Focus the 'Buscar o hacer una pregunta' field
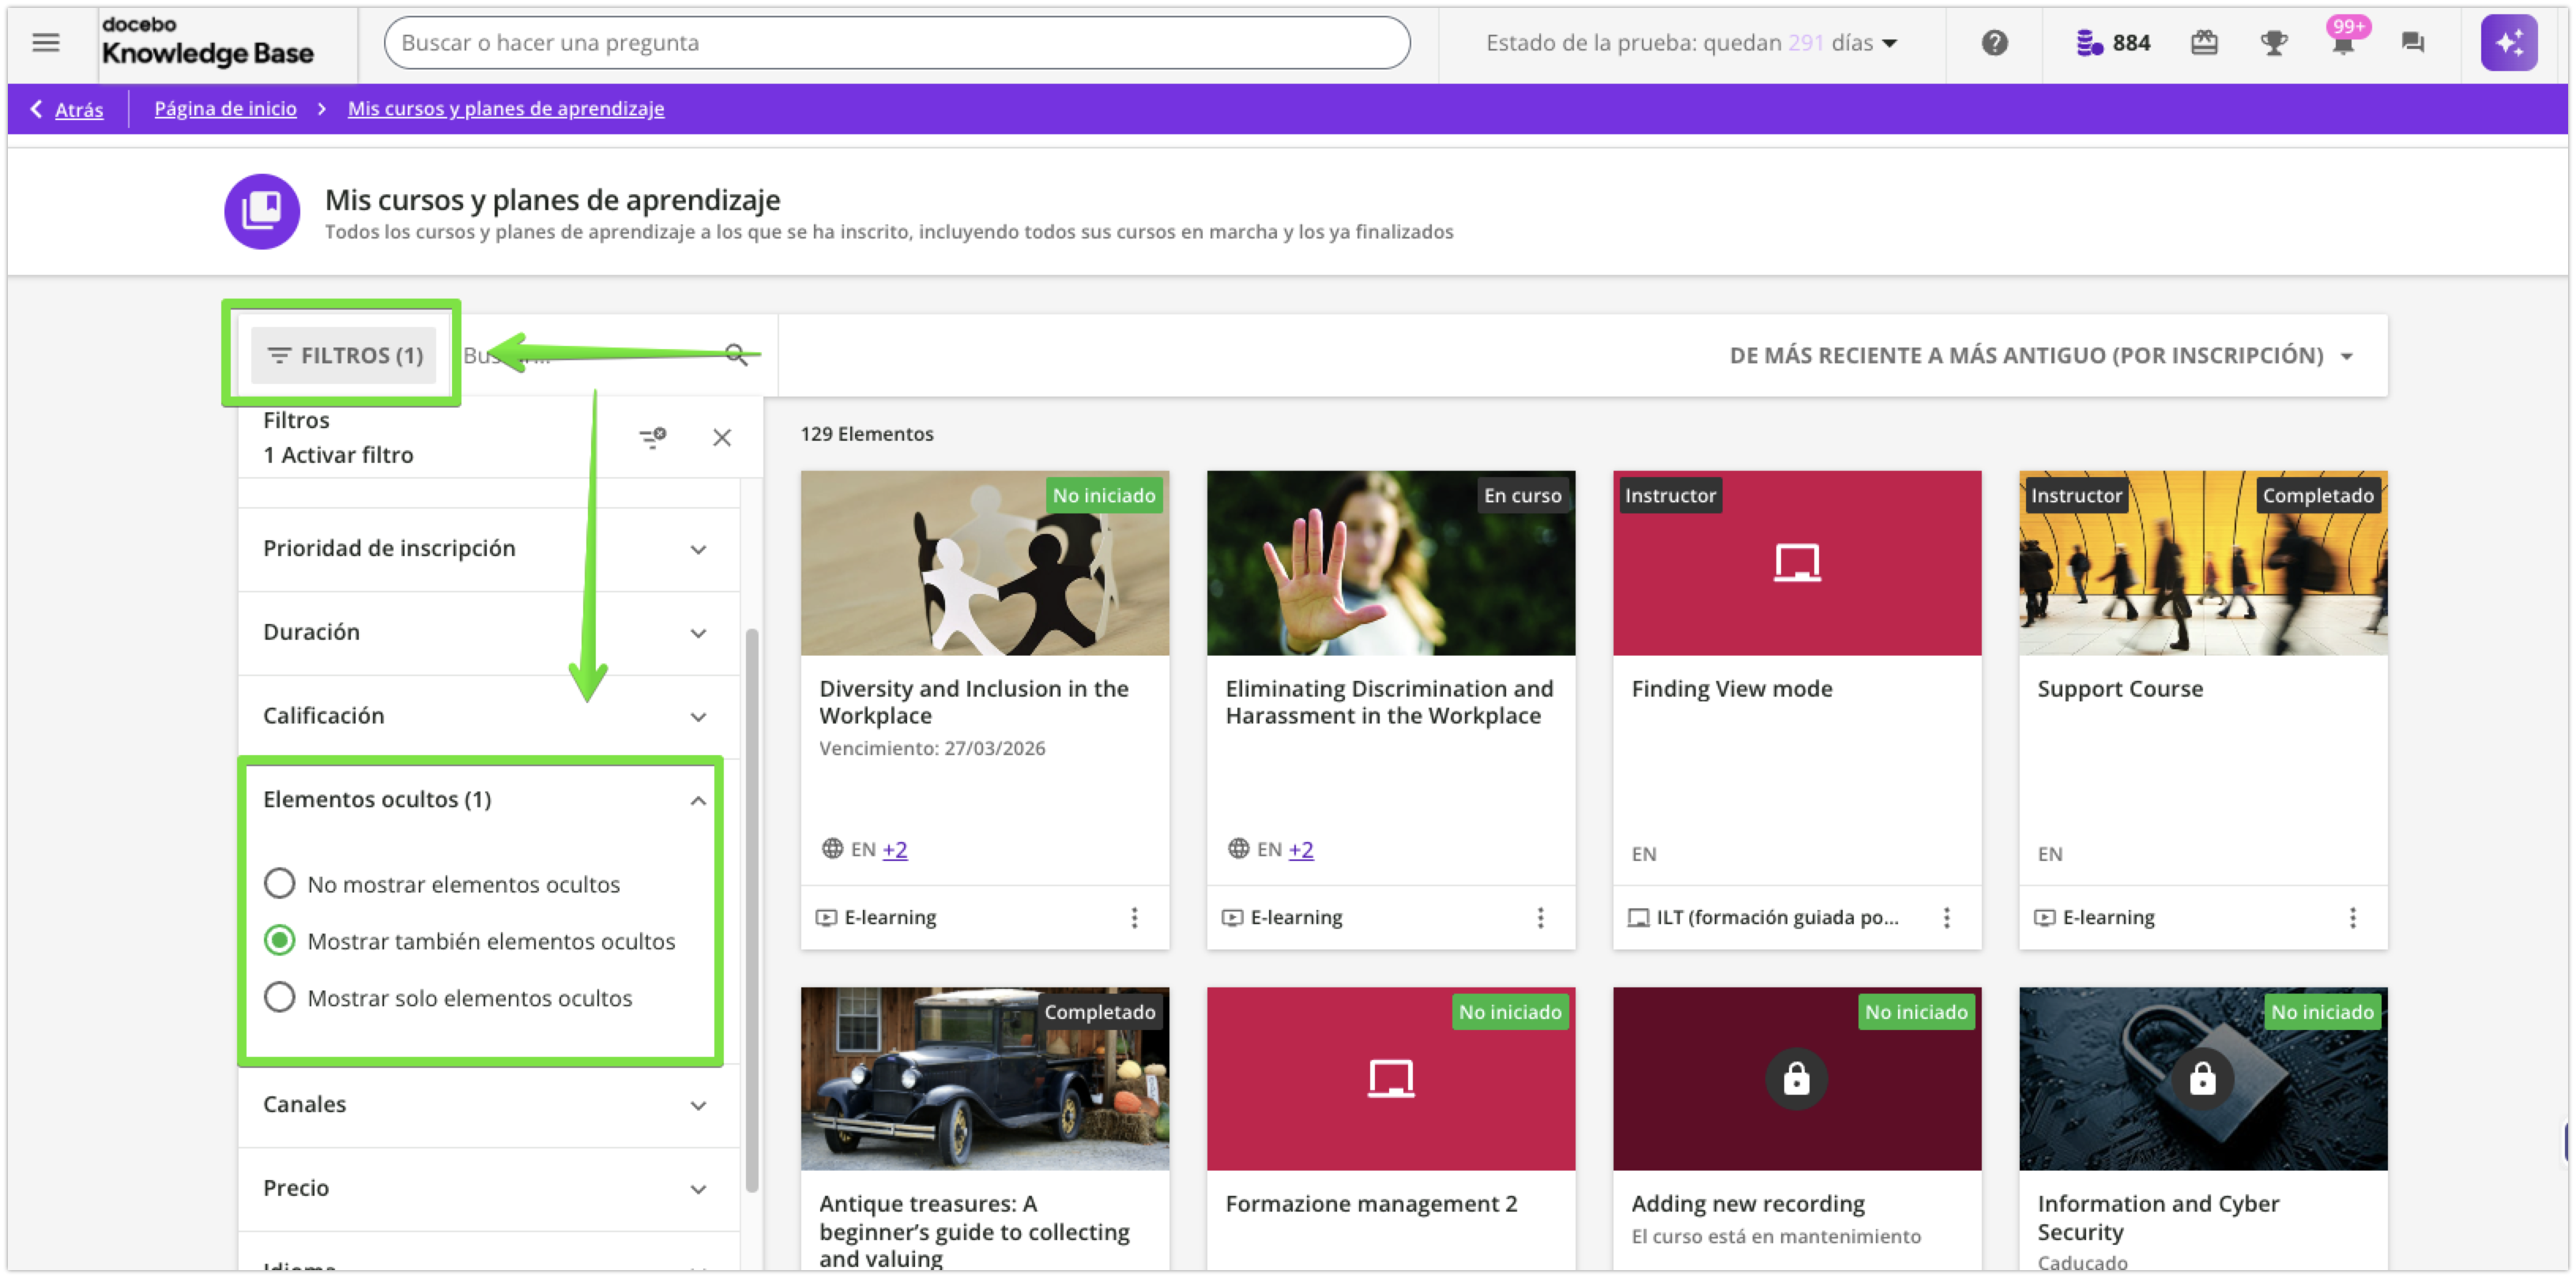The height and width of the screenshot is (1278, 2576). pos(896,43)
